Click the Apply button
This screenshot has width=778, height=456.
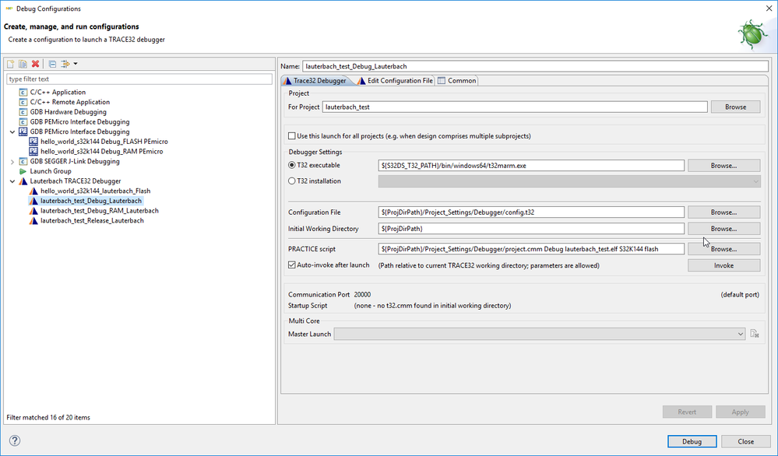pos(740,412)
